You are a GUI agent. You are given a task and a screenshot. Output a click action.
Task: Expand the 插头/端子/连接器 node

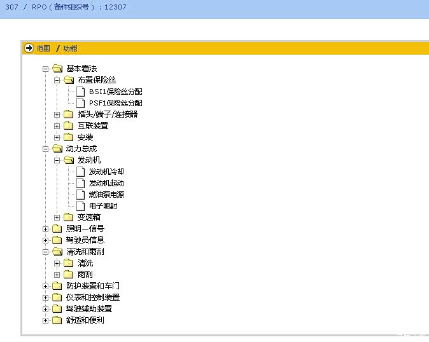[x=57, y=114]
